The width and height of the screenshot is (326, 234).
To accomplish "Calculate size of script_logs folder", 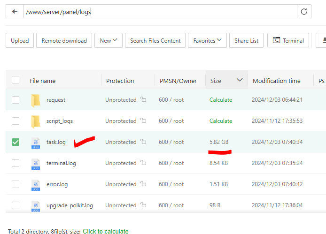I will (221, 121).
